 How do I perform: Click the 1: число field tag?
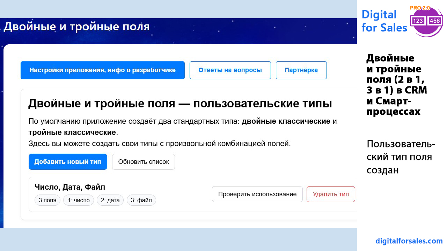coord(79,200)
